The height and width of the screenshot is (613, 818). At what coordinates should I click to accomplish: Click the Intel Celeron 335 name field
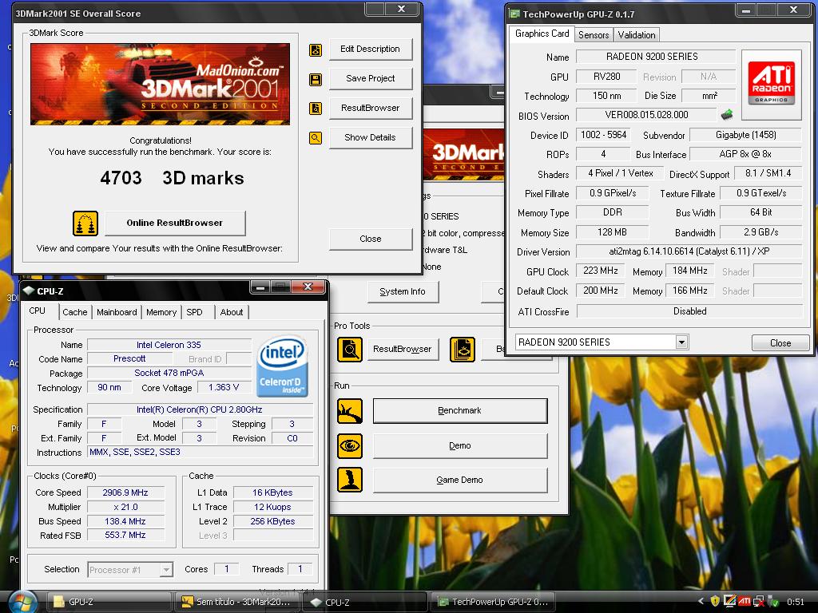[169, 345]
